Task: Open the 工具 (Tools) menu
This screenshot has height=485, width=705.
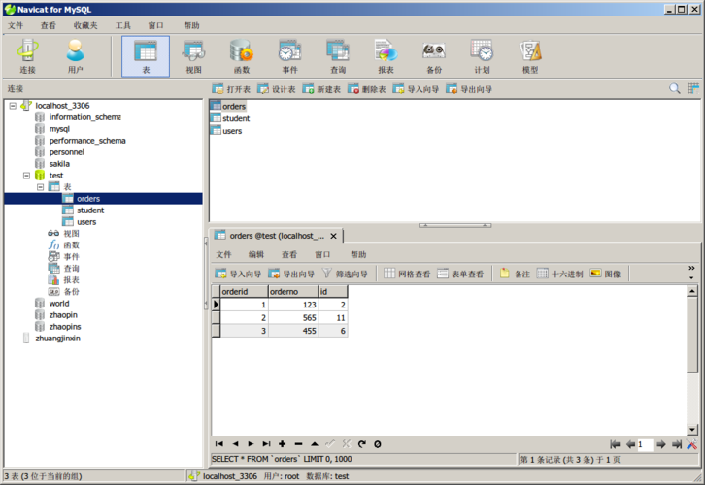Action: click(122, 25)
